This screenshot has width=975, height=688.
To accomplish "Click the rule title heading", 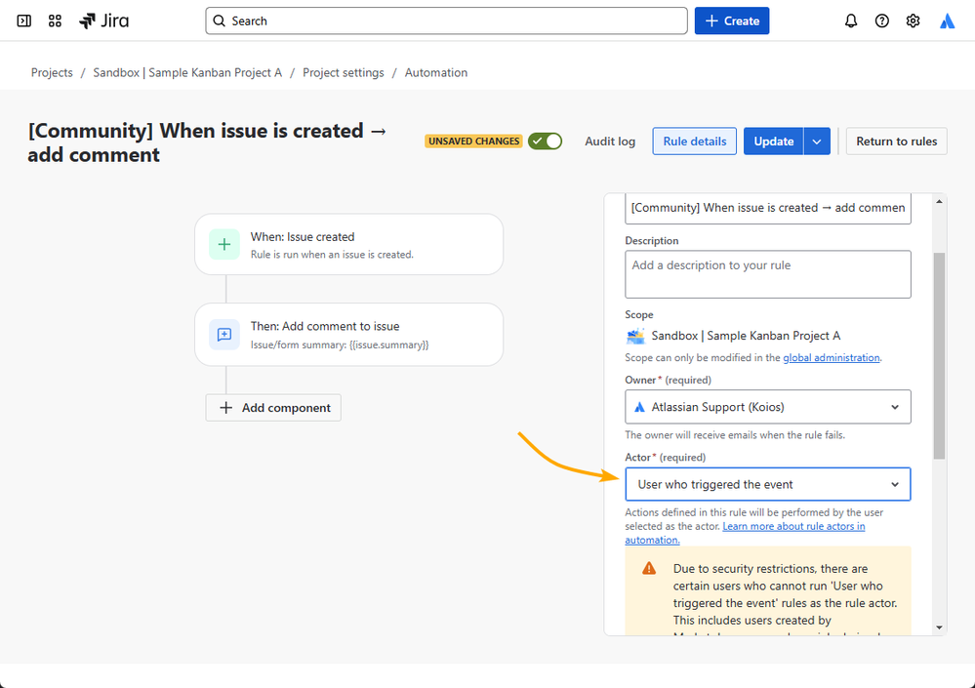I will (x=207, y=142).
